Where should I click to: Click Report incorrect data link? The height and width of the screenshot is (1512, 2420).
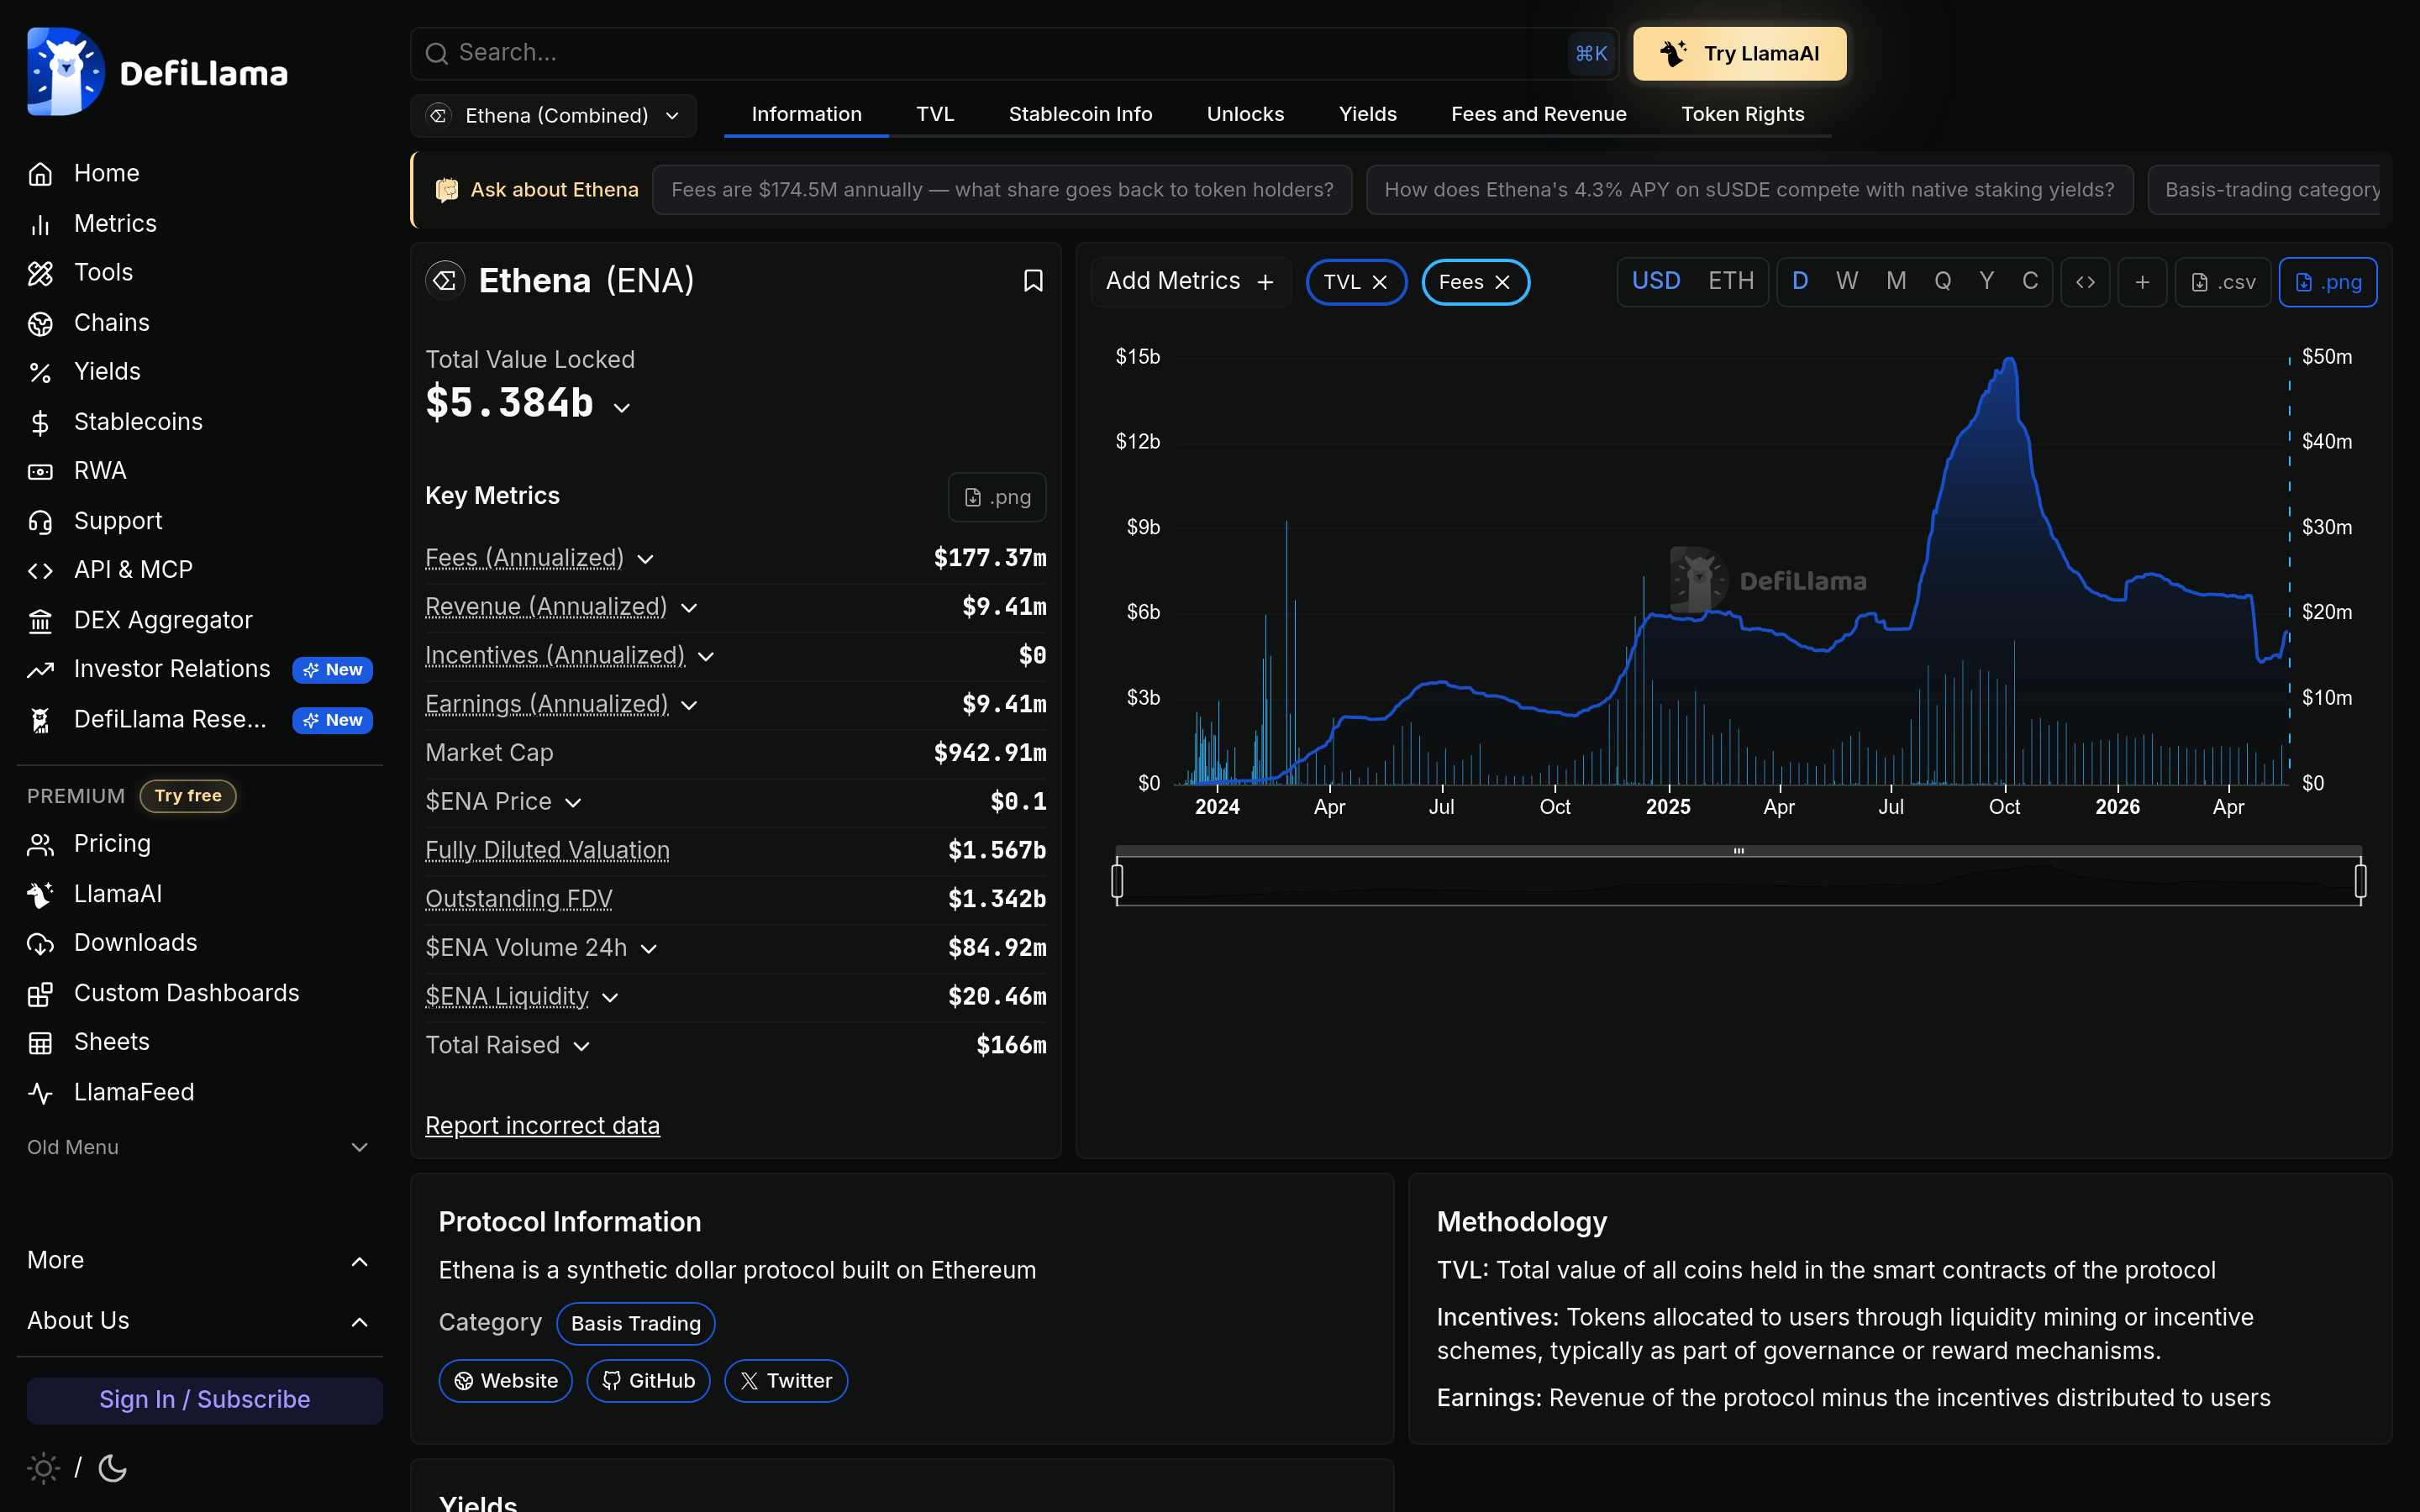pos(542,1125)
